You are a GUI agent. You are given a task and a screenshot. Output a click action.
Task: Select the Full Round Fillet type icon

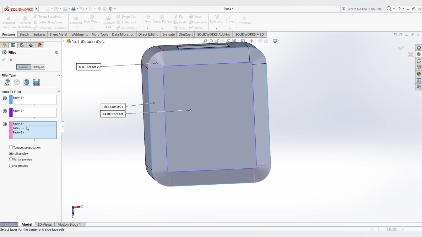click(36, 82)
